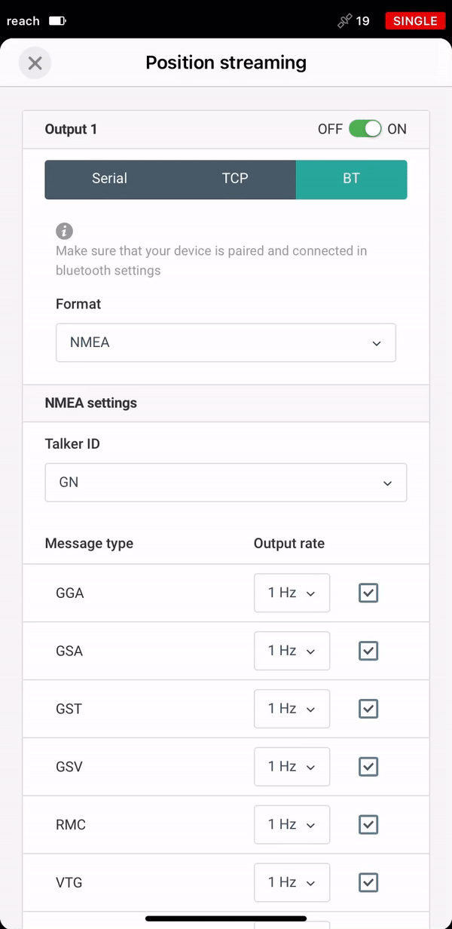
Task: Uncheck the GGA message checkbox
Action: [368, 593]
